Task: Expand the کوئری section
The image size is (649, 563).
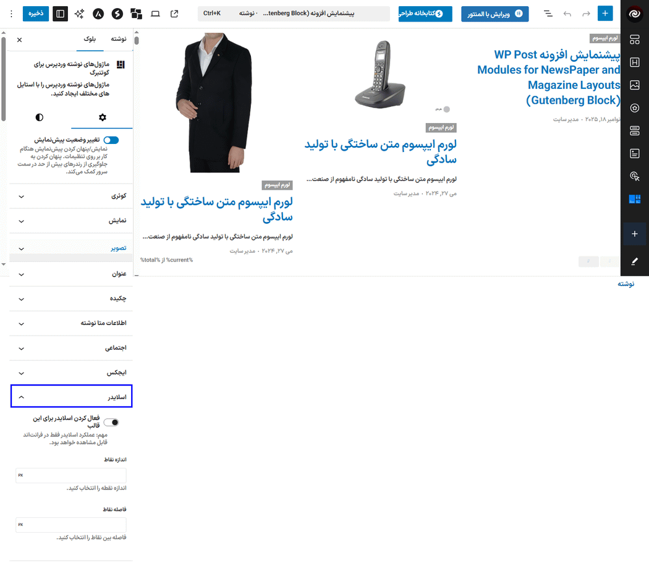Action: tap(71, 196)
